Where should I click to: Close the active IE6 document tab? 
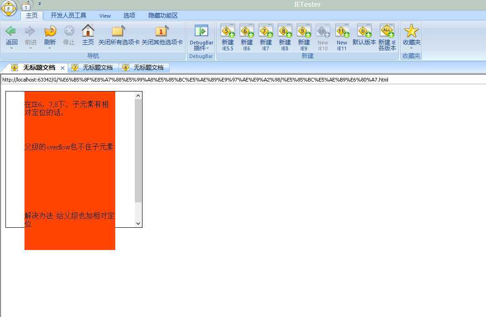(63, 68)
